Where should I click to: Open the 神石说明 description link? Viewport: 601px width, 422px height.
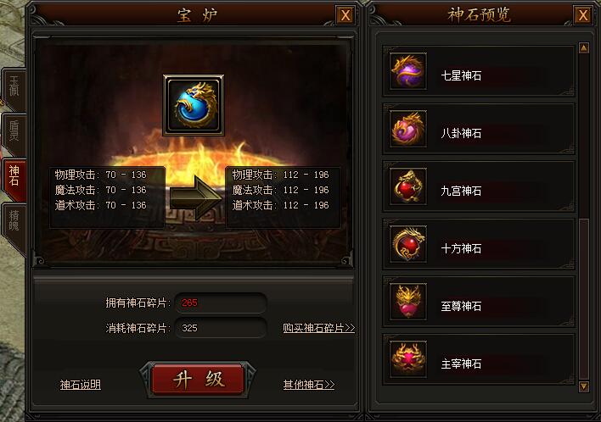(80, 385)
